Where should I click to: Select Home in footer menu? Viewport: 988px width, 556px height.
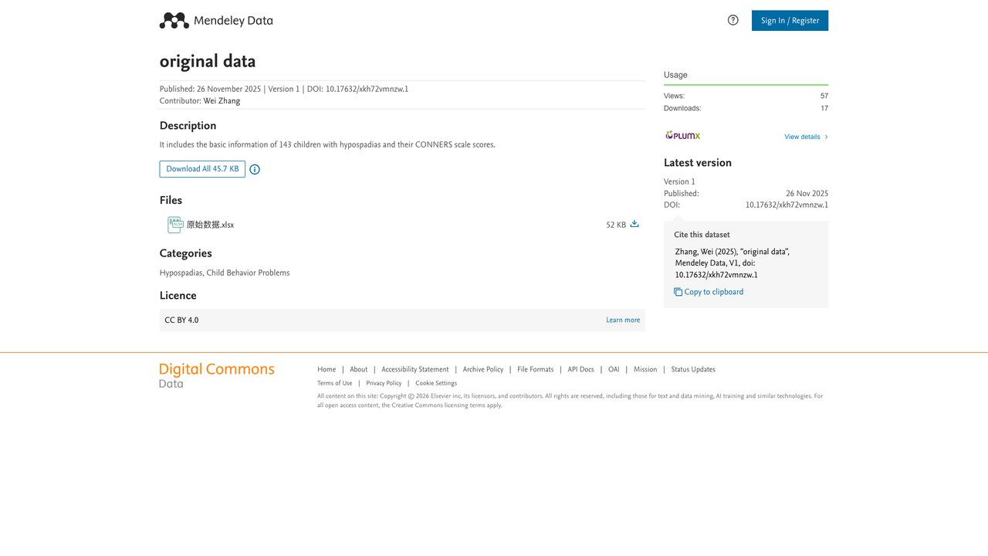[327, 370]
